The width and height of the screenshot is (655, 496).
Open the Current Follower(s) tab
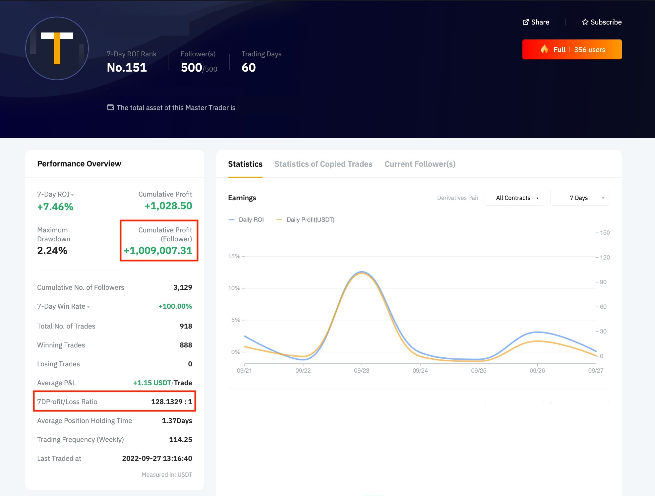pos(420,164)
